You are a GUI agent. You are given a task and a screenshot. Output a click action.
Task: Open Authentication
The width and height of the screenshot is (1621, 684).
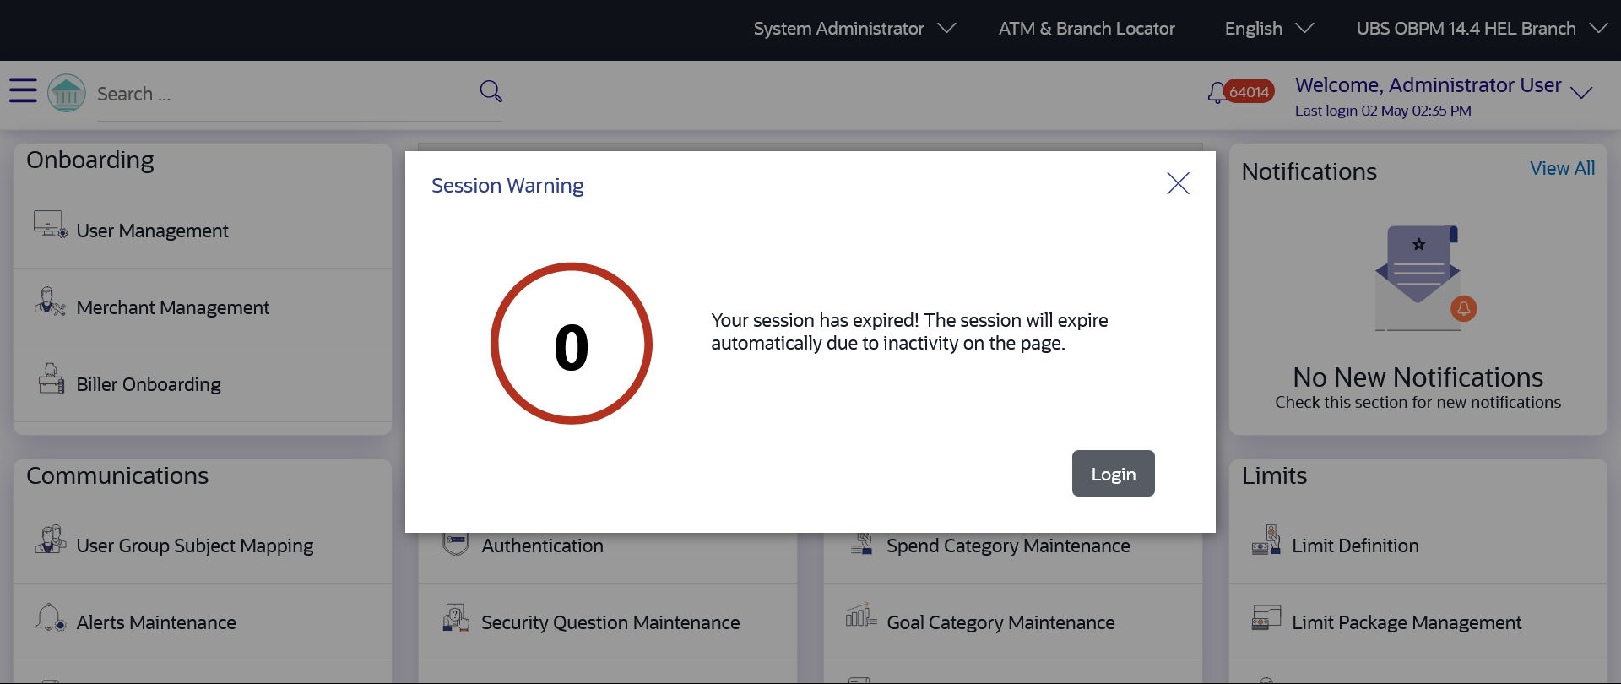542,546
